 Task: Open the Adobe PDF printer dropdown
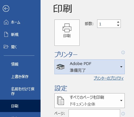(x=89, y=67)
